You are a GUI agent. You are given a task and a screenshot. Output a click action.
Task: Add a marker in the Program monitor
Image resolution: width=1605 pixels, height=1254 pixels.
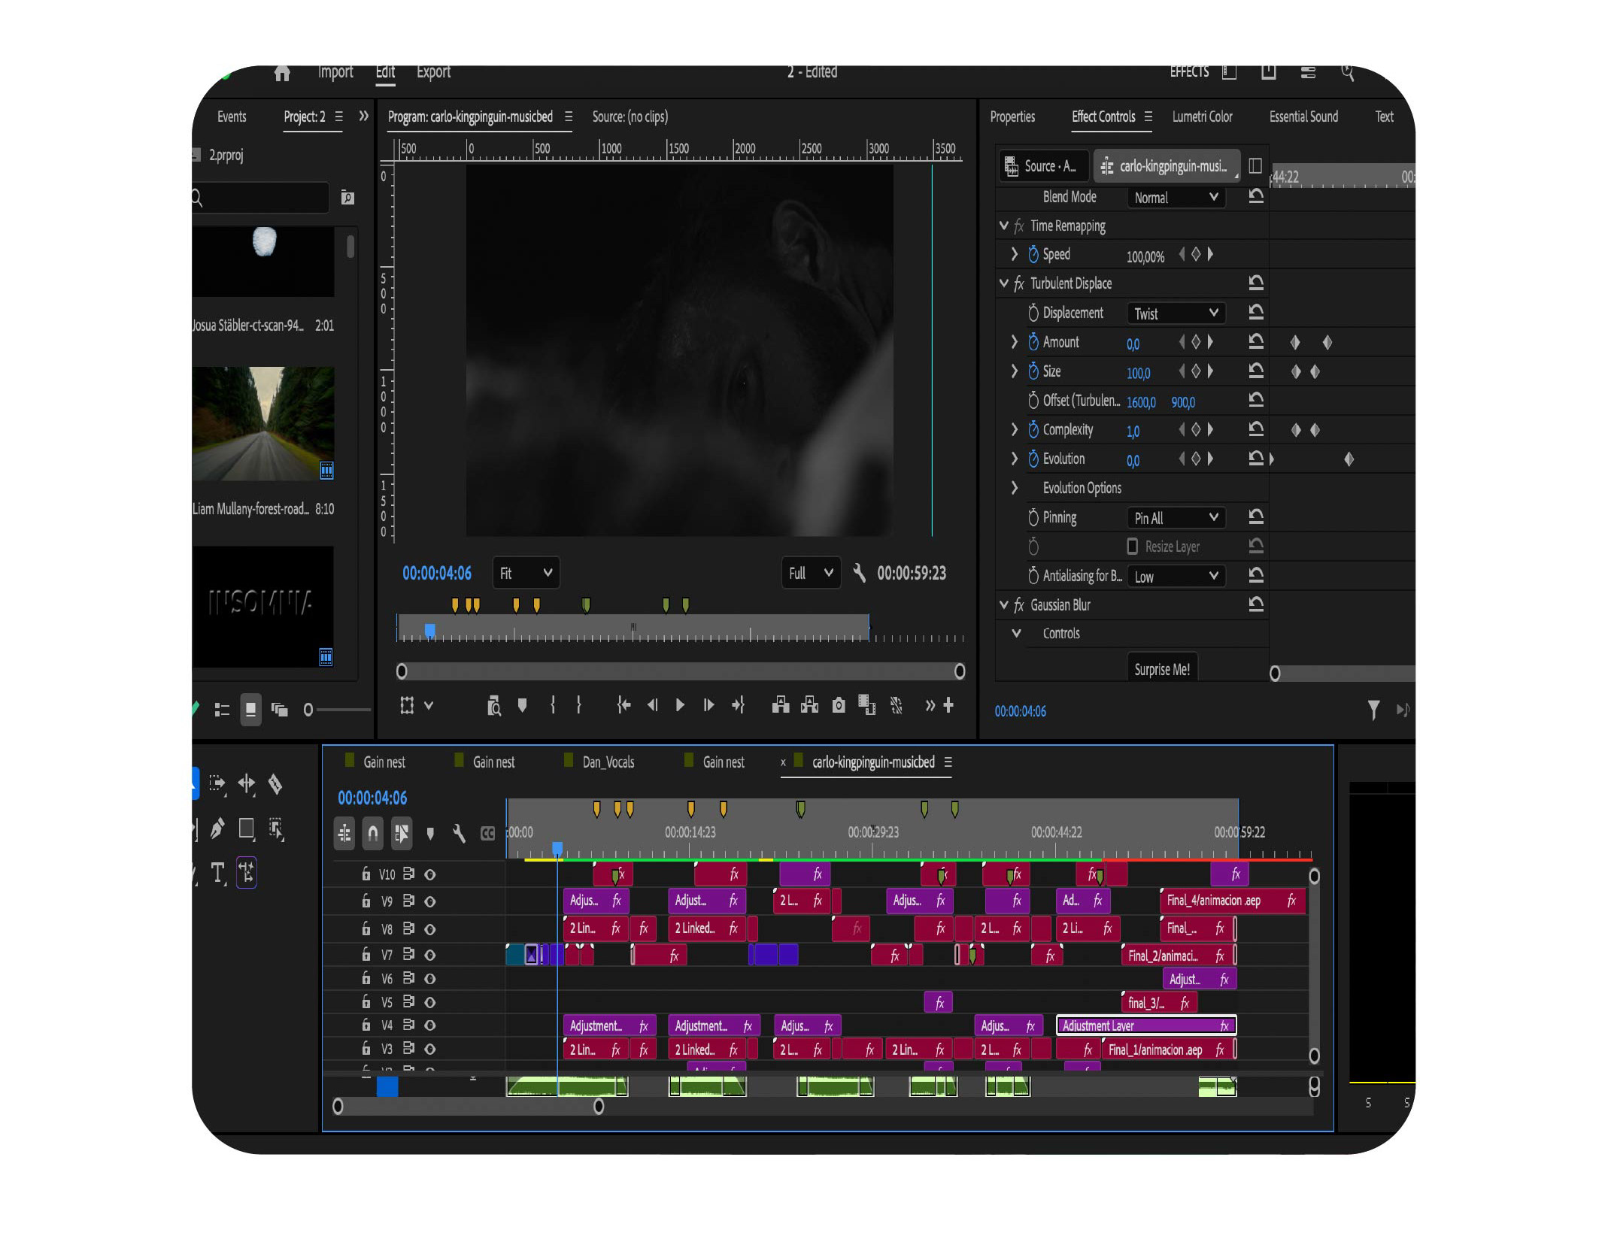point(522,705)
